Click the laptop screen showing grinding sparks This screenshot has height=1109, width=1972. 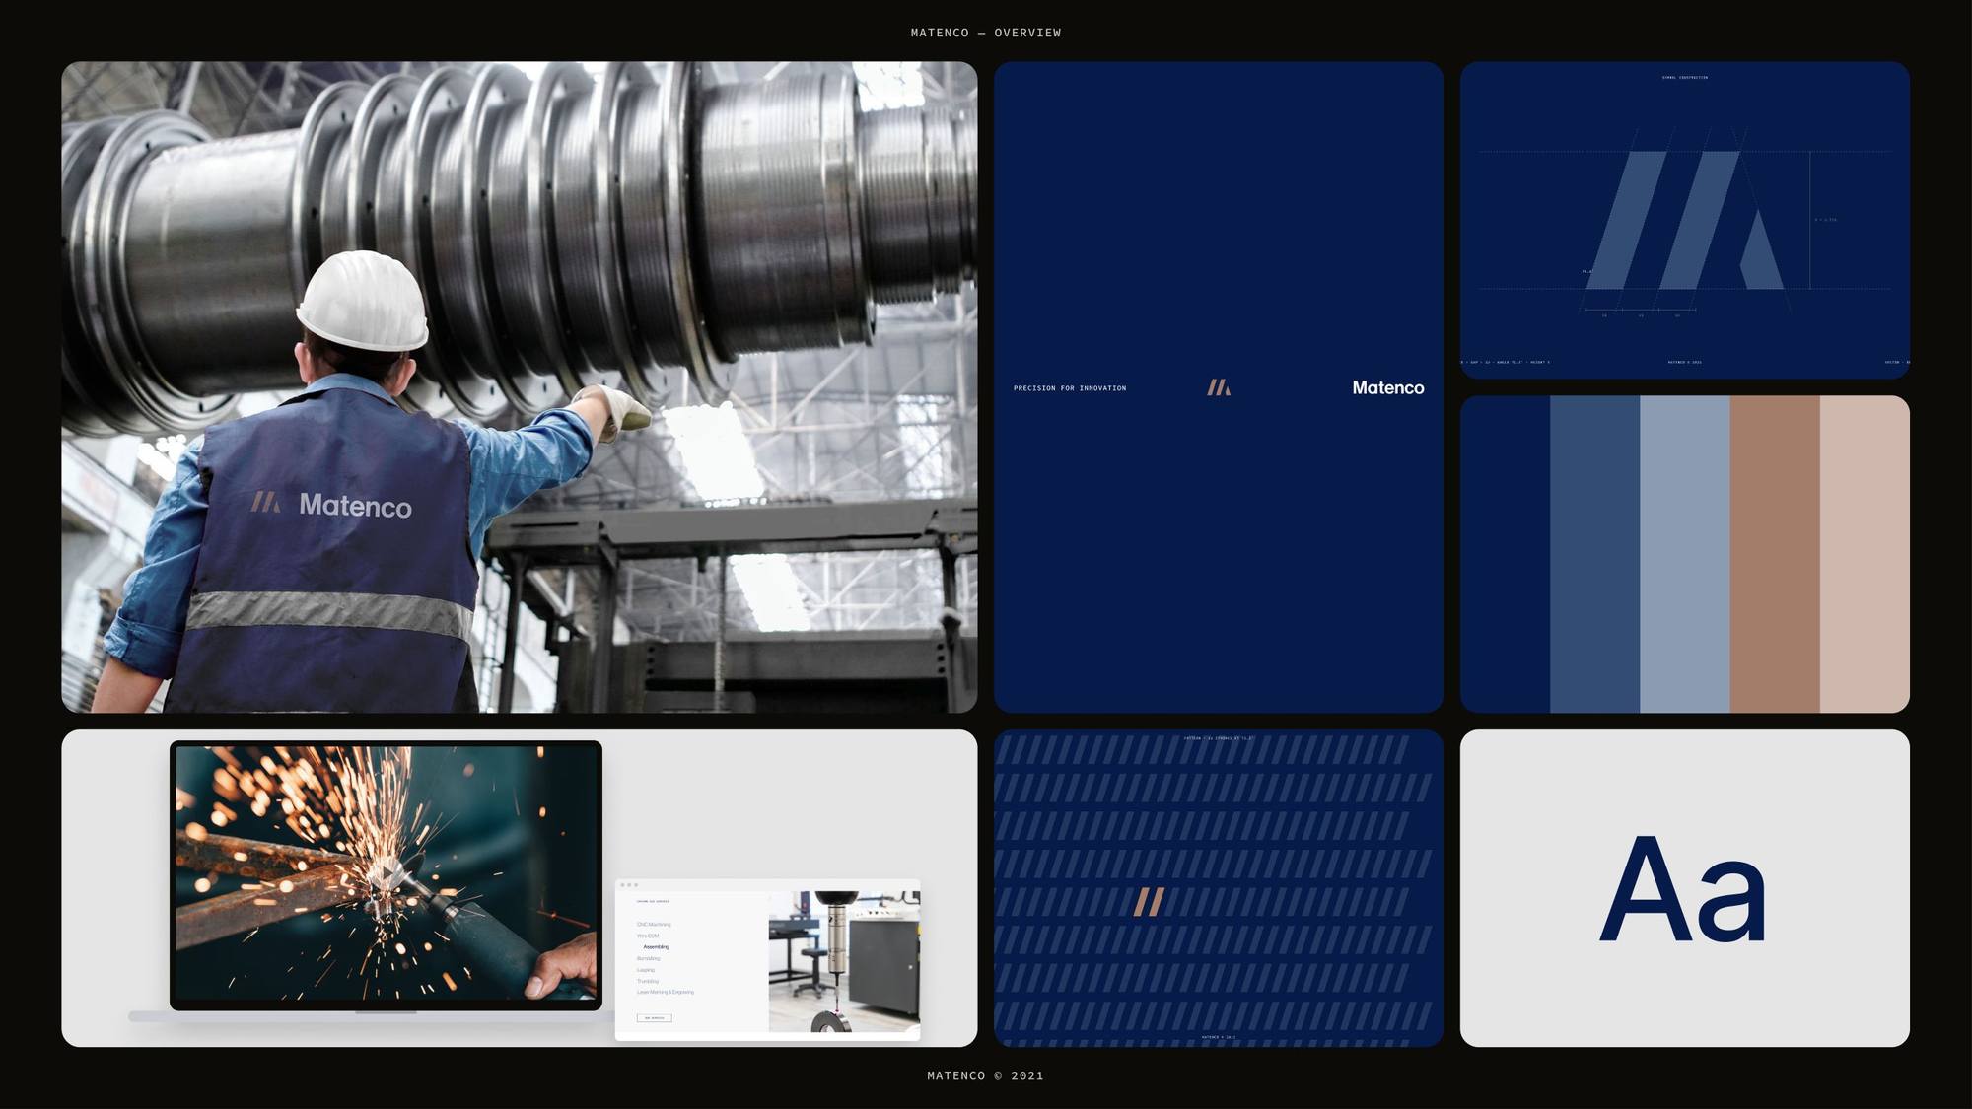[386, 873]
